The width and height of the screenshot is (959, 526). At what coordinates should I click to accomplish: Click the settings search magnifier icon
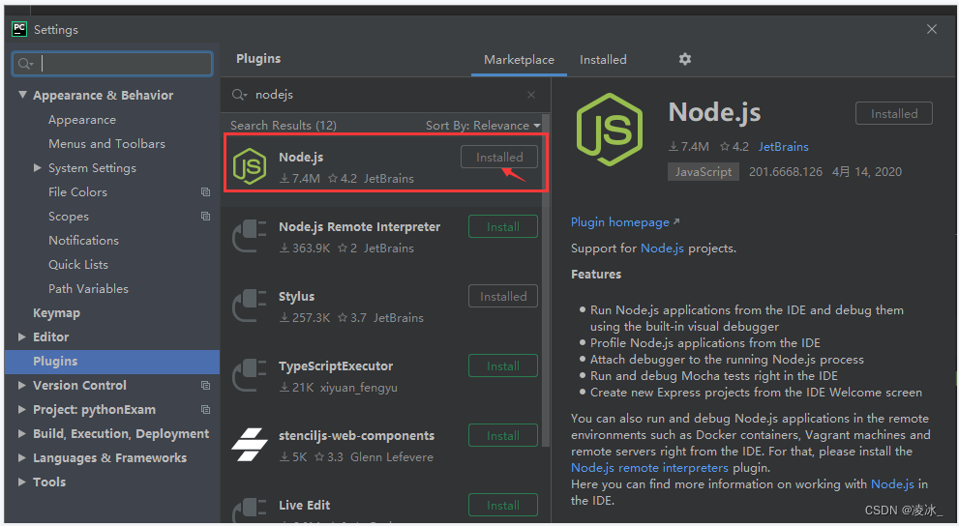click(x=25, y=64)
